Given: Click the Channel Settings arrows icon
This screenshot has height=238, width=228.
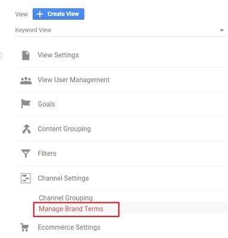Looking at the screenshot, I should pos(26,178).
